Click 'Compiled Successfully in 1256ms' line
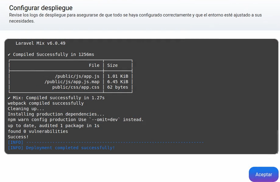 click(51, 55)
